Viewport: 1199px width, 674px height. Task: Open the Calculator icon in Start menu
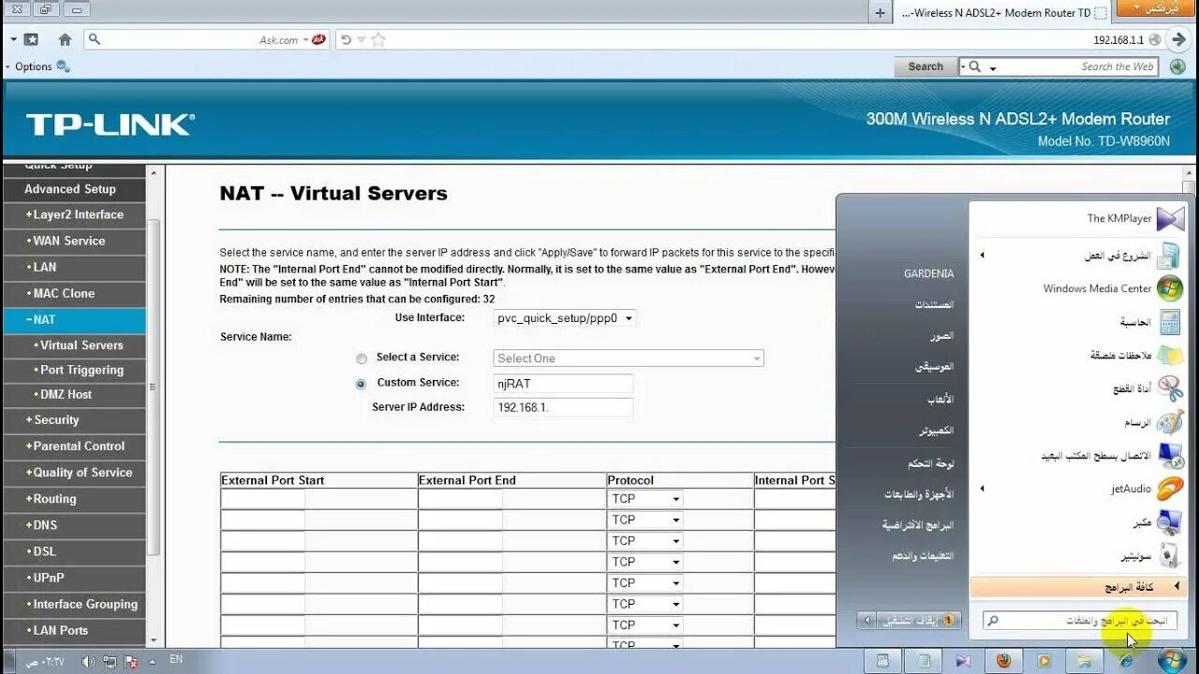pyautogui.click(x=1170, y=322)
